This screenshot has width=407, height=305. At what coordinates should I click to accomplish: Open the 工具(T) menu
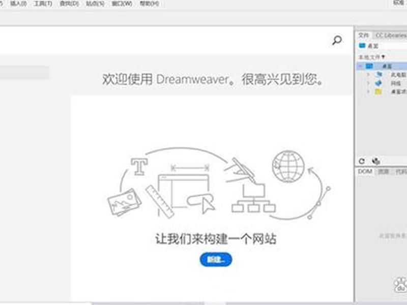(43, 4)
